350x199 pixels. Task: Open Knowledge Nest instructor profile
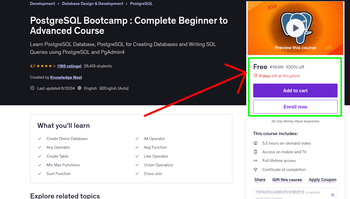click(66, 77)
